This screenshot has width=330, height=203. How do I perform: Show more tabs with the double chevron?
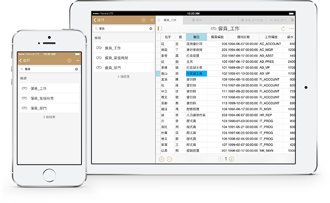pyautogui.click(x=292, y=20)
